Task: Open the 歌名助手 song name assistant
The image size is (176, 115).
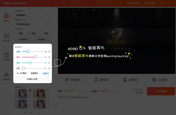Action: (x=102, y=80)
